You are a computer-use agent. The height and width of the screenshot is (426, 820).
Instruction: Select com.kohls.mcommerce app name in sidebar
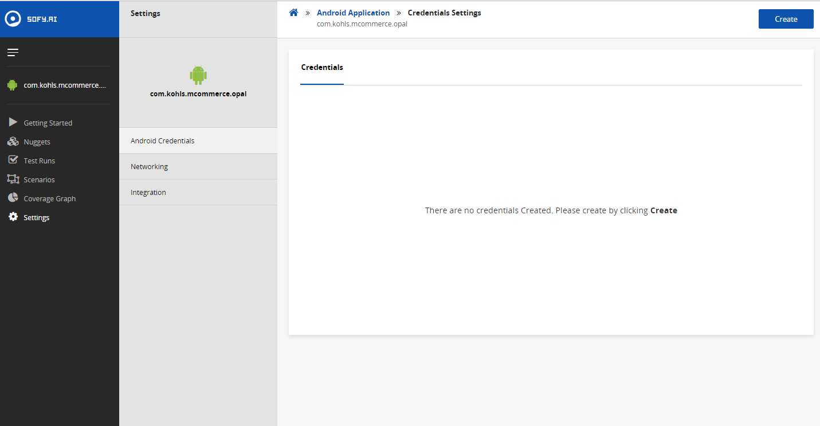coord(65,85)
